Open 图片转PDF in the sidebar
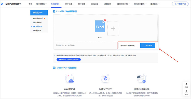 pos(37,23)
